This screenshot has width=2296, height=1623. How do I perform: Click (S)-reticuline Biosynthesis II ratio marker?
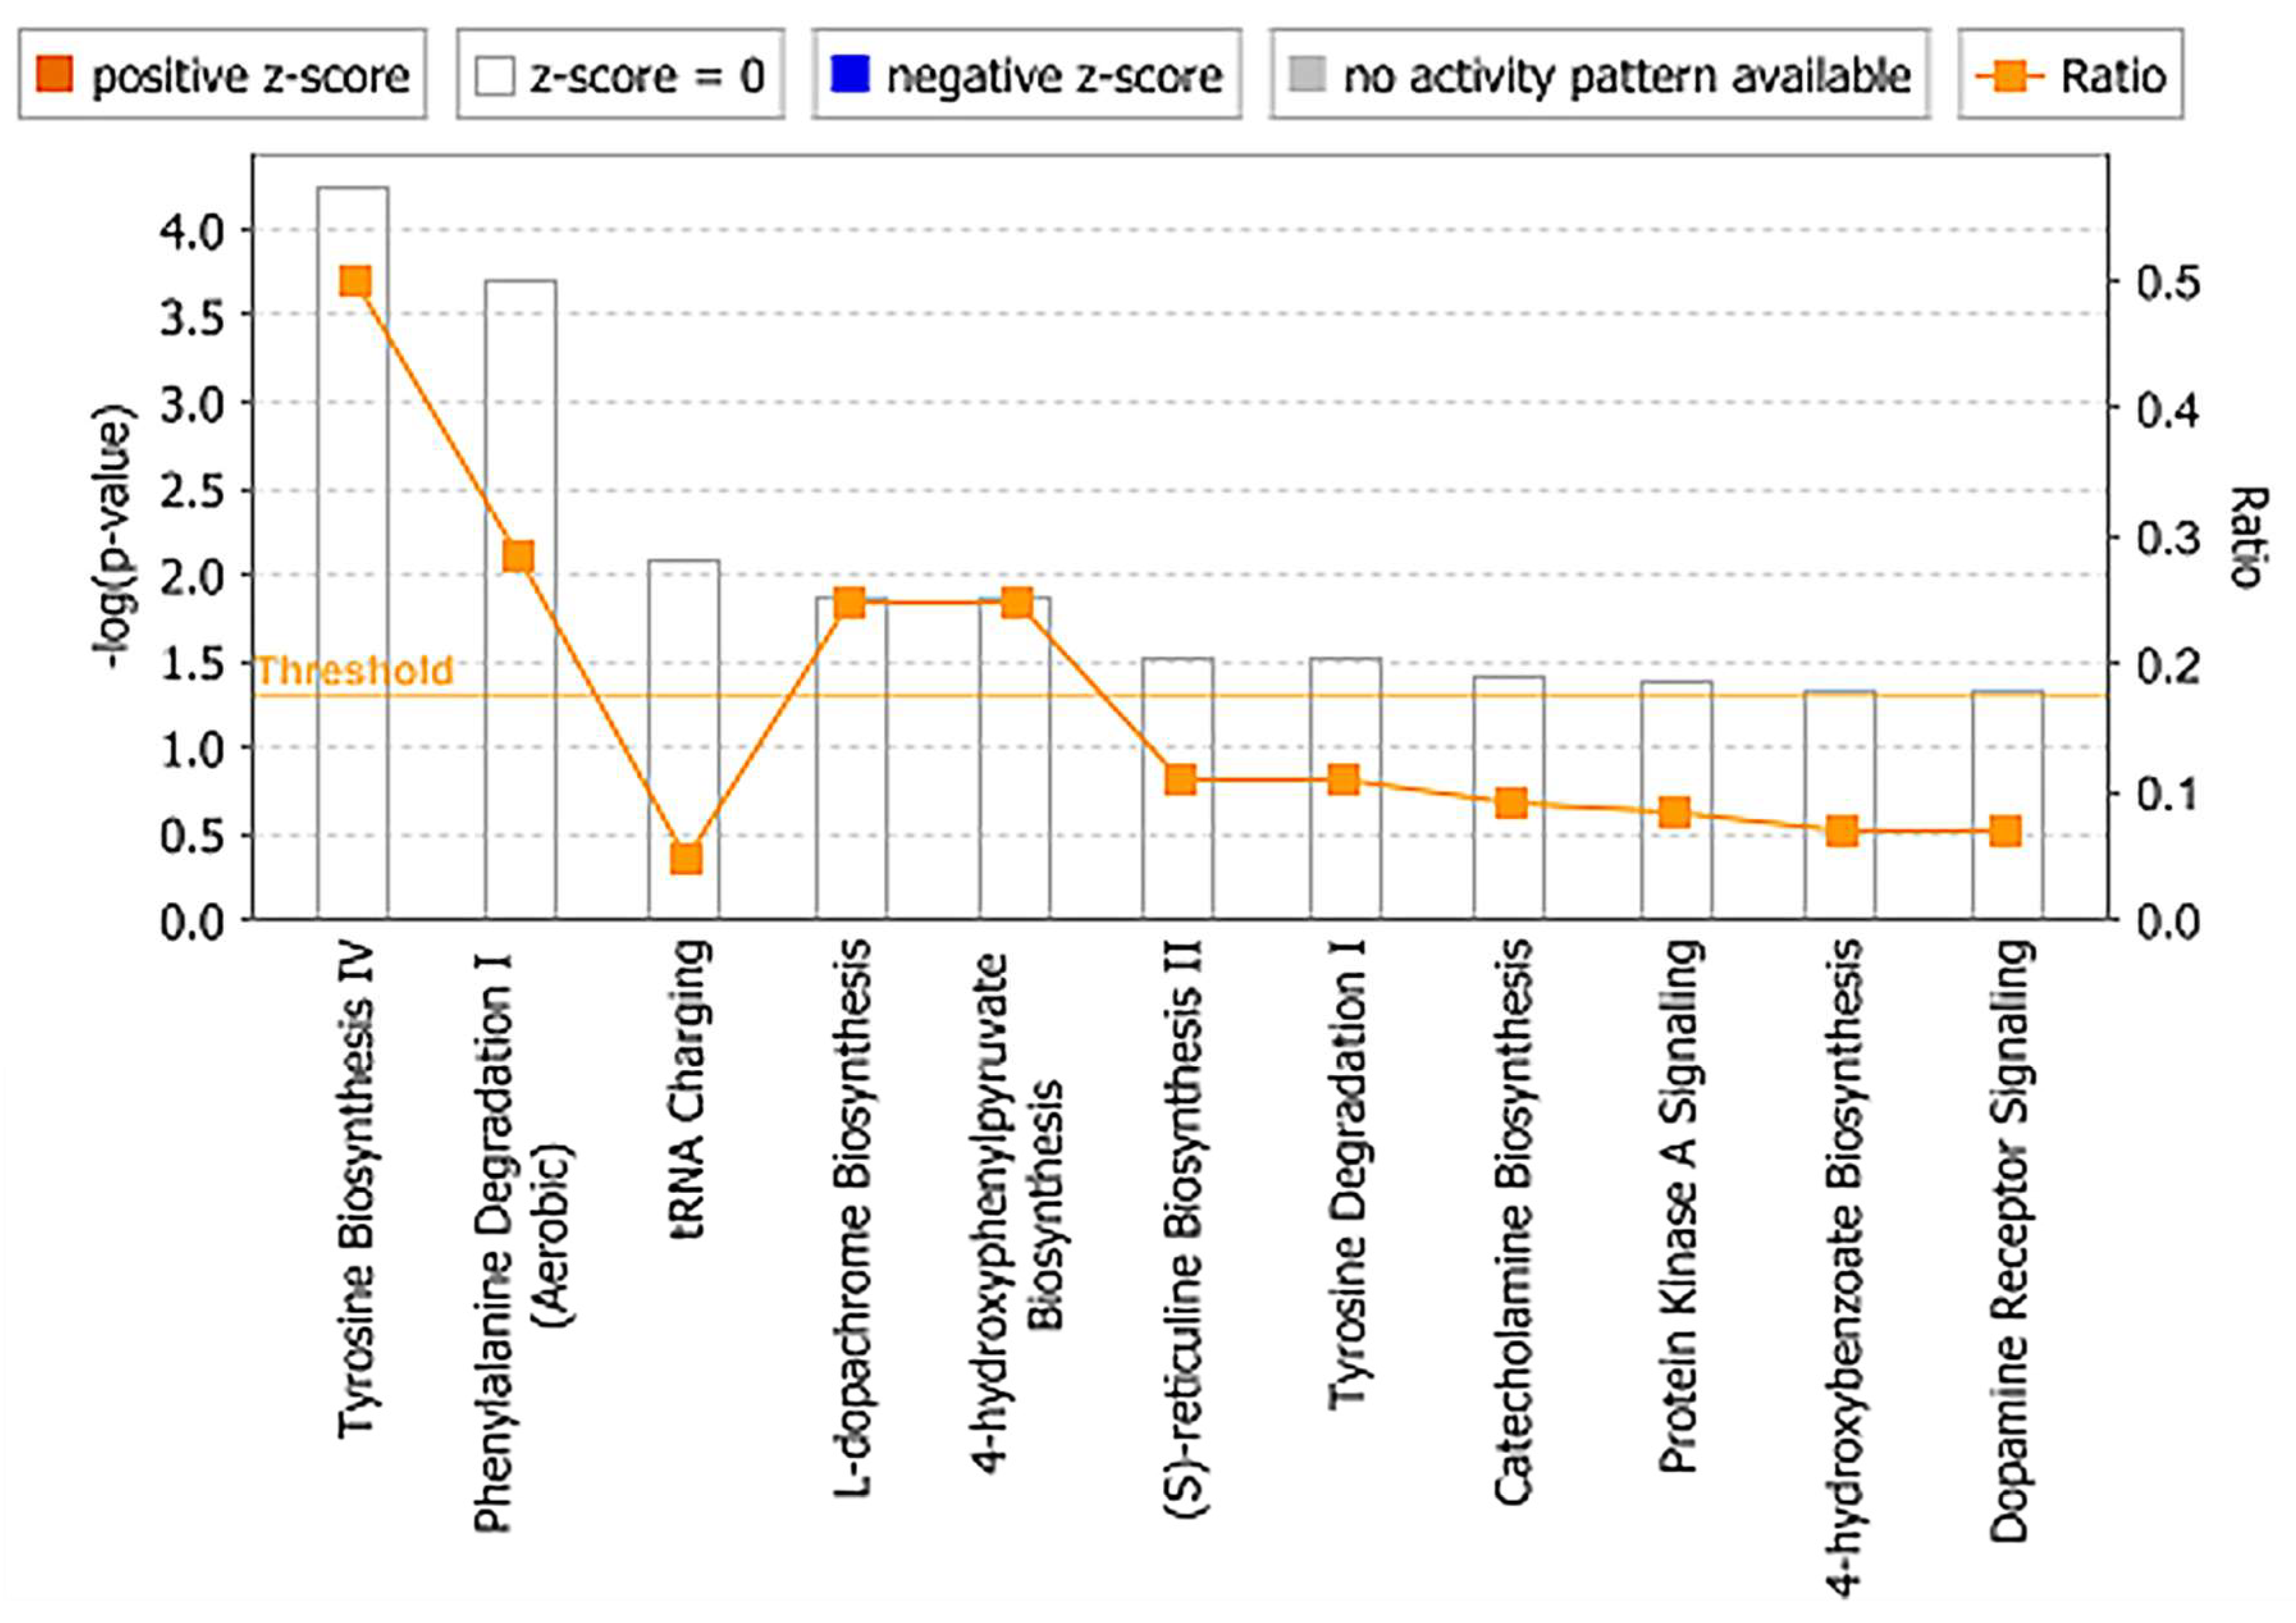click(x=1180, y=779)
